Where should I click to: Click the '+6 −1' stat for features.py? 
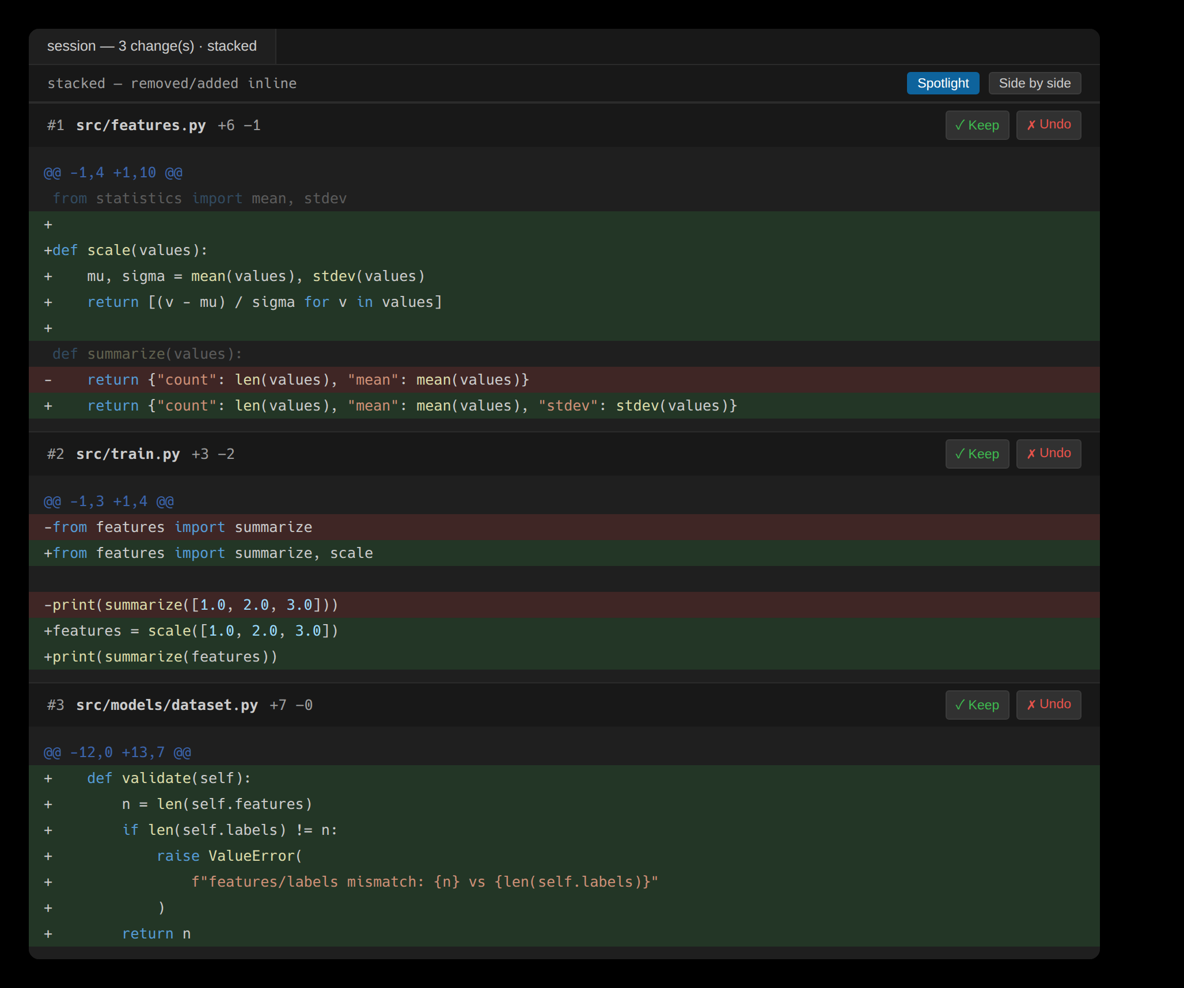[x=239, y=126]
